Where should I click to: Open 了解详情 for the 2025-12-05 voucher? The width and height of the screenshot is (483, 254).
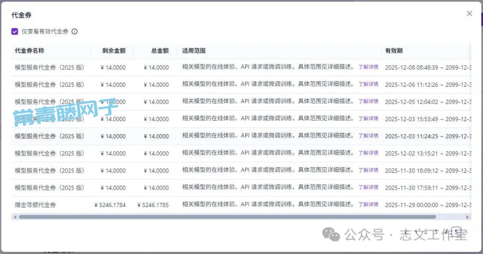click(368, 102)
